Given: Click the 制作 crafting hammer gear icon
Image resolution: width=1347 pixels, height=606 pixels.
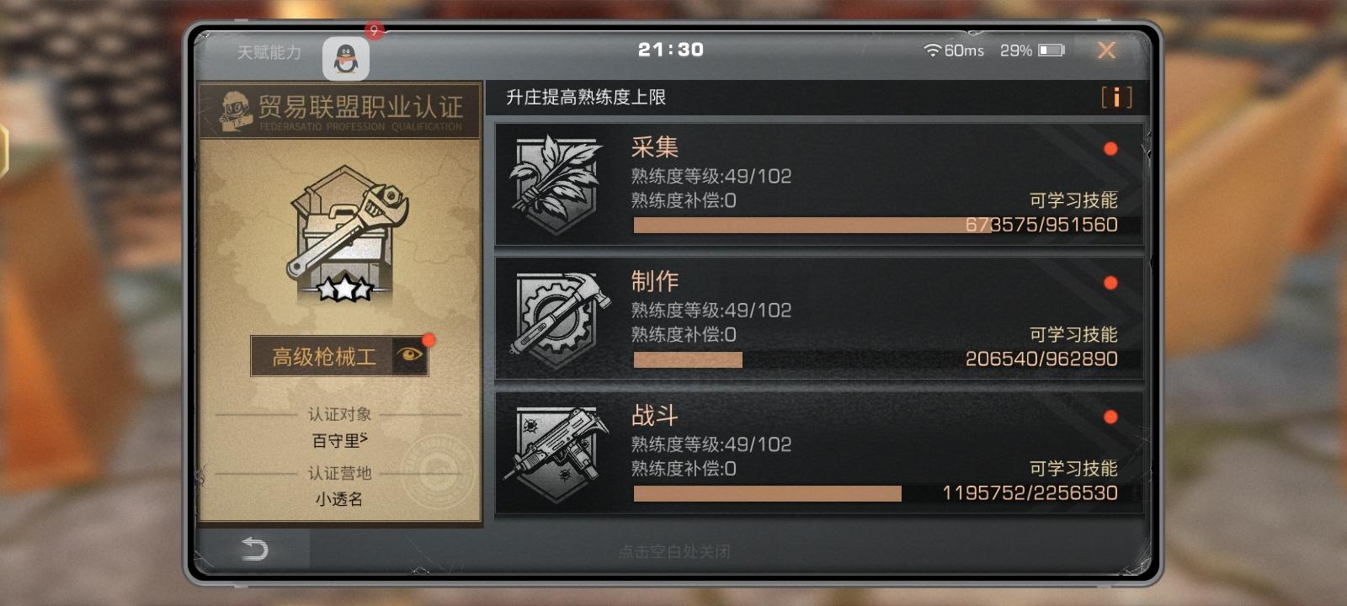Looking at the screenshot, I should tap(557, 318).
